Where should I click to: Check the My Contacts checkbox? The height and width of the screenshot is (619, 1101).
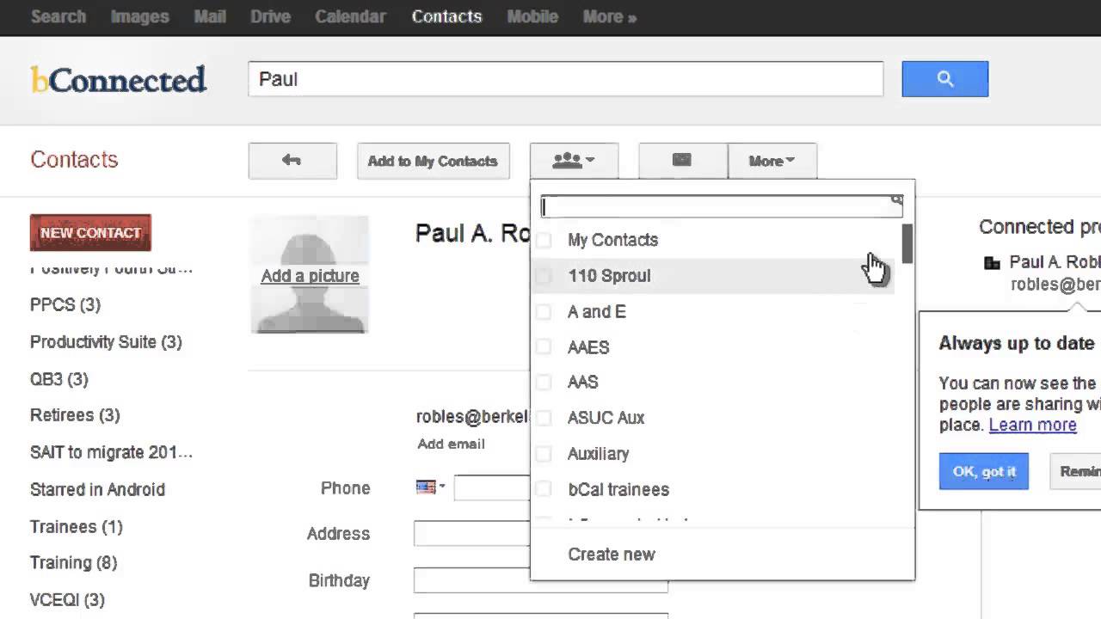(544, 241)
